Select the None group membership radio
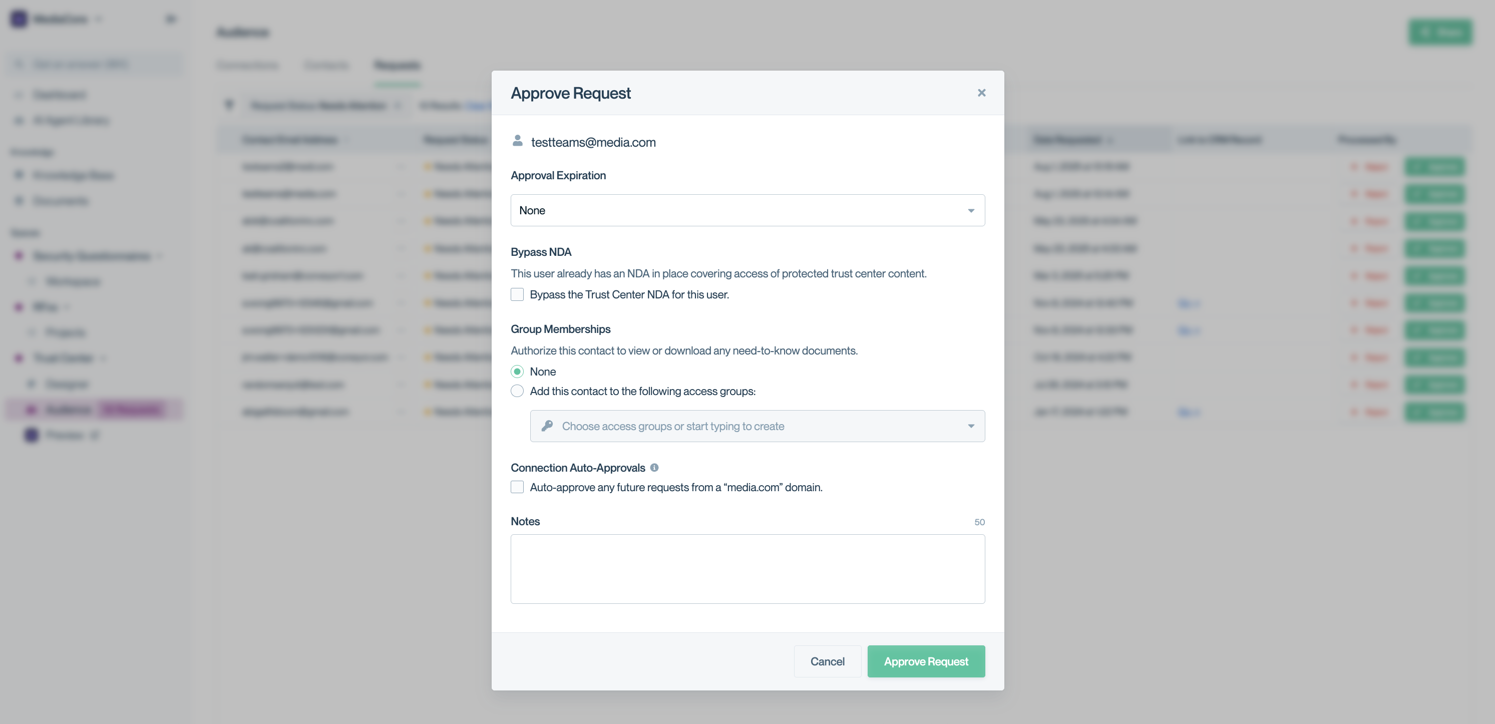 point(517,372)
